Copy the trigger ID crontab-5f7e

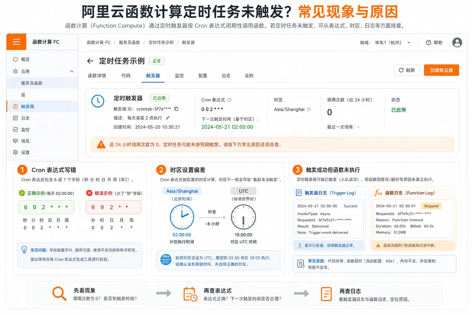176,109
